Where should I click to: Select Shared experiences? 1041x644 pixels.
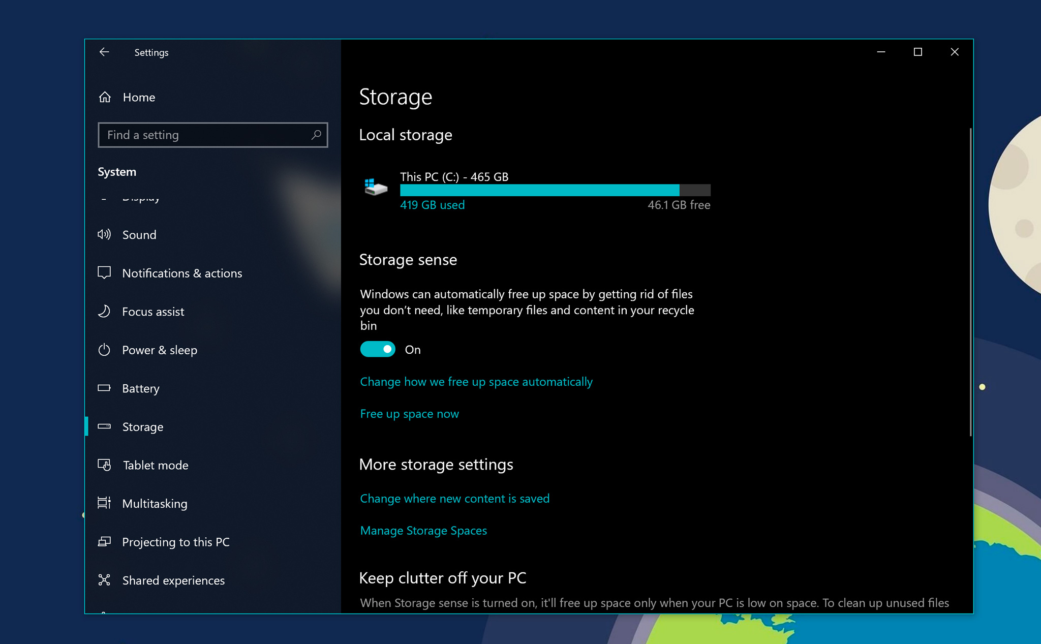coord(213,580)
